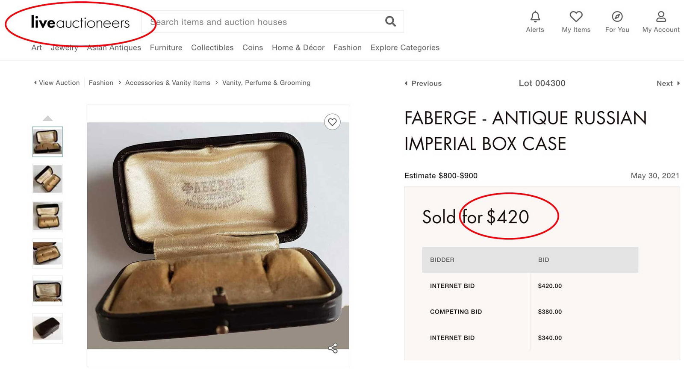Toggle the wishlist heart in the navbar
This screenshot has height=375, width=684.
pyautogui.click(x=575, y=16)
